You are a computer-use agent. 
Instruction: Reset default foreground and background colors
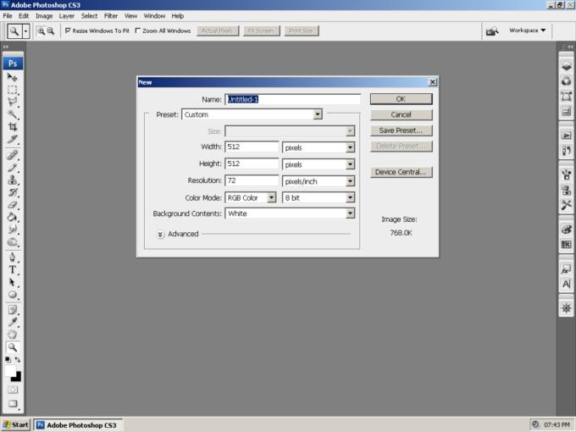pos(8,359)
